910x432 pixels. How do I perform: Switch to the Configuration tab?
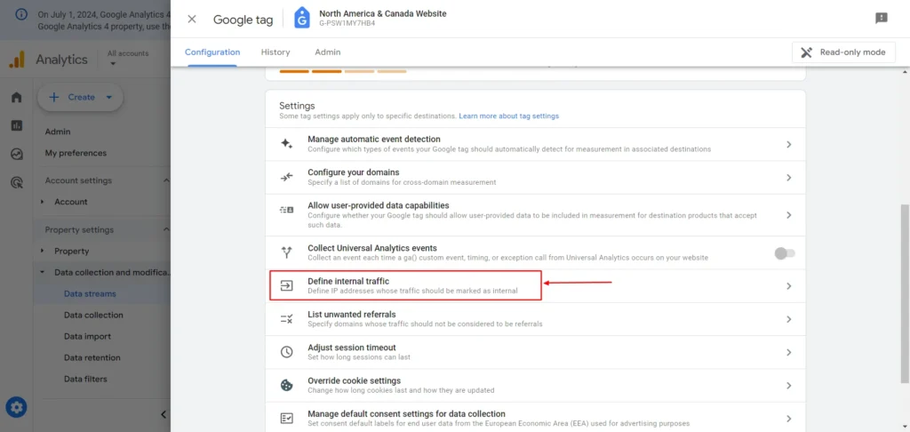(212, 52)
